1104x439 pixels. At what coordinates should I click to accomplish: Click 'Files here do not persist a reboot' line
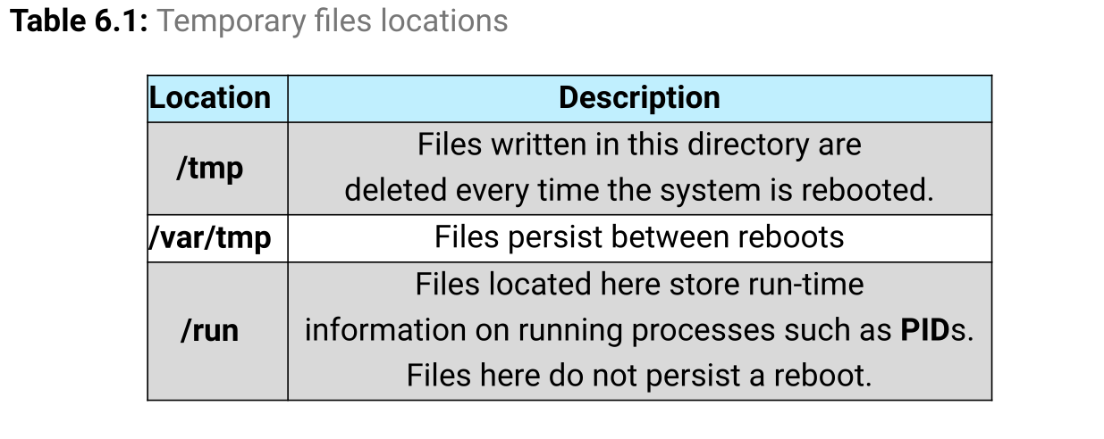point(639,377)
